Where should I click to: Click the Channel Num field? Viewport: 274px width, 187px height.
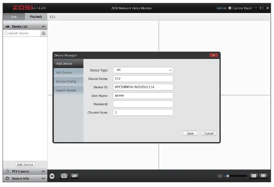pos(143,112)
